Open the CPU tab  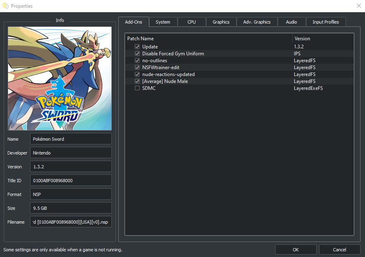pos(191,22)
